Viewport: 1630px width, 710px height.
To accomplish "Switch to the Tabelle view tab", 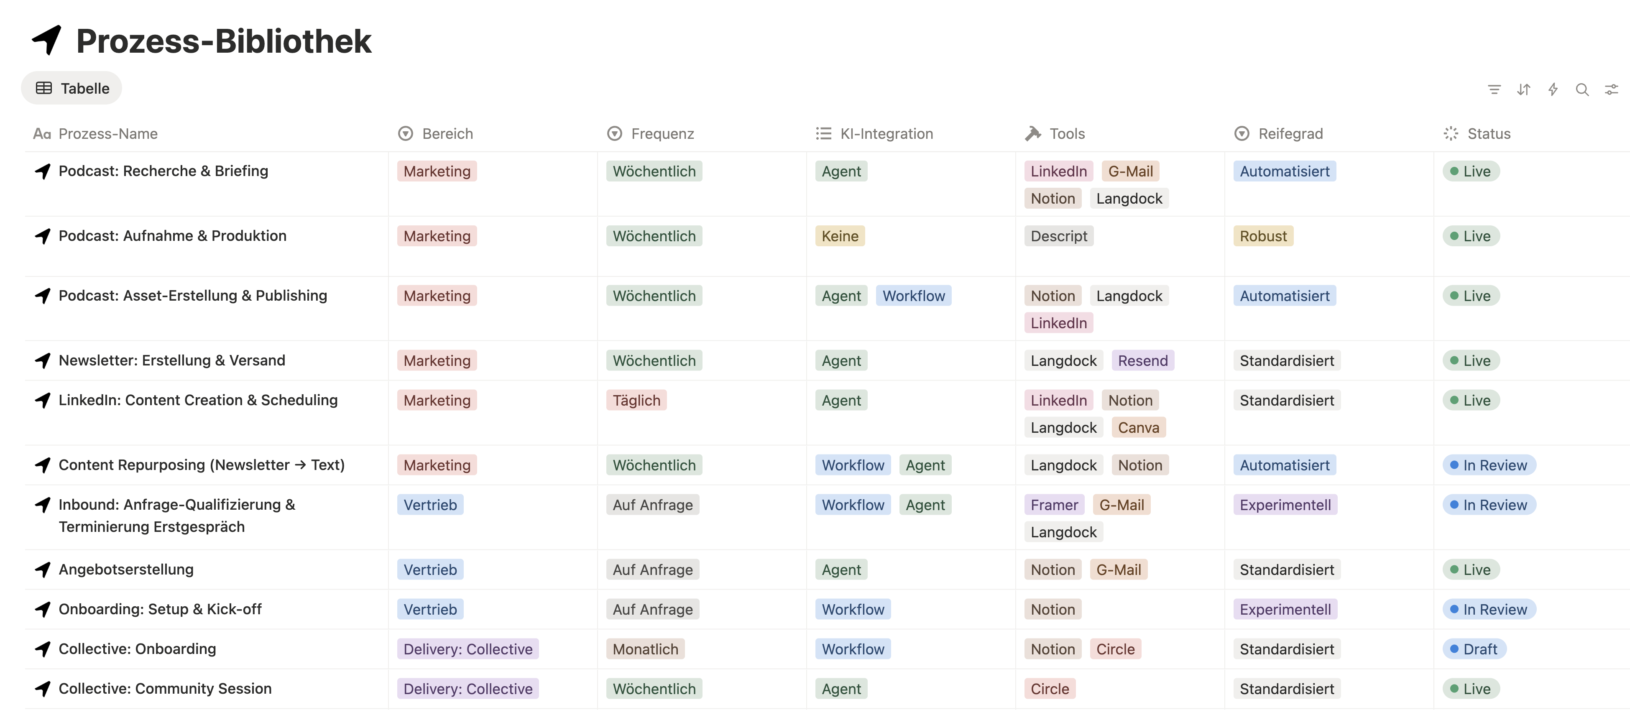I will coord(72,88).
